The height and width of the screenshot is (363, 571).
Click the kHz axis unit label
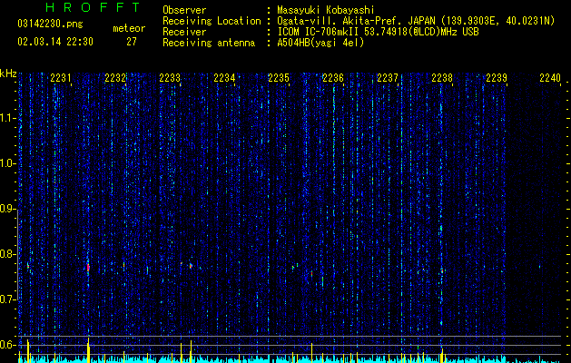point(8,74)
